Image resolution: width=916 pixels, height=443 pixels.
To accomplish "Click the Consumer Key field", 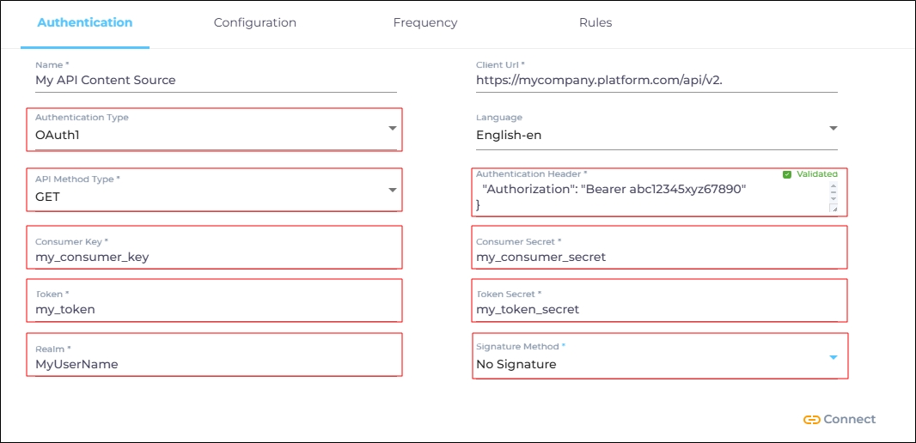I will 215,257.
